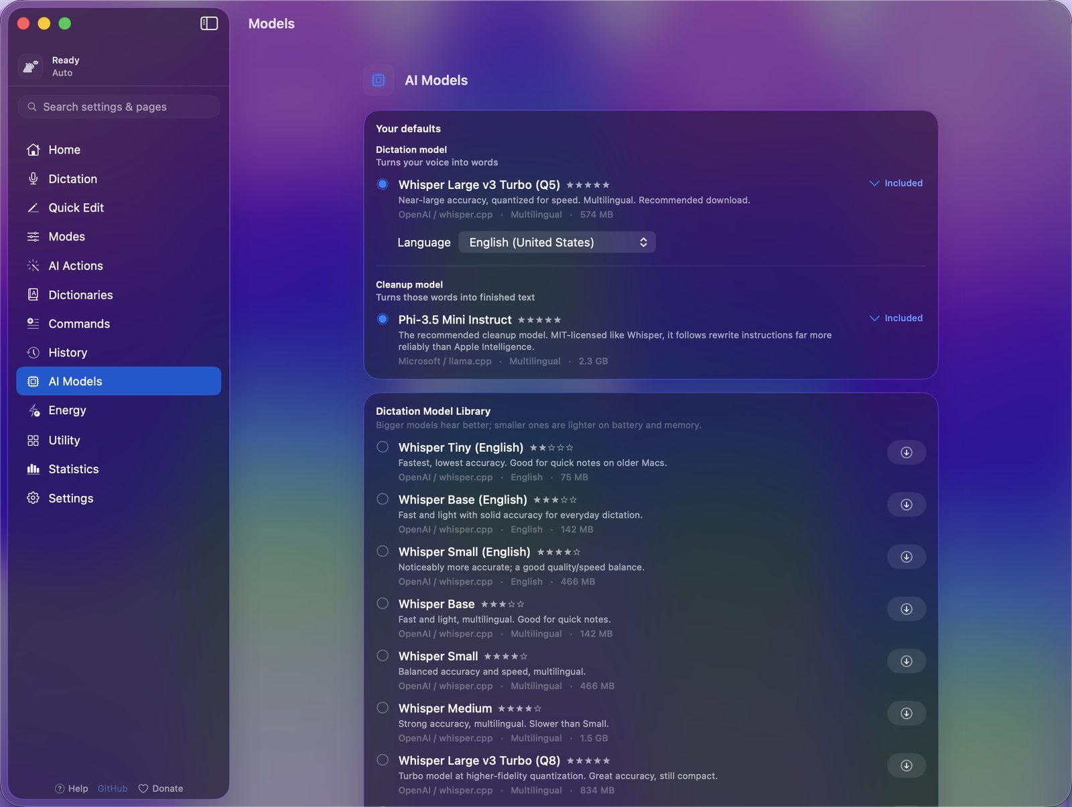The height and width of the screenshot is (807, 1072).
Task: Download the Whisper Medium model
Action: point(907,713)
